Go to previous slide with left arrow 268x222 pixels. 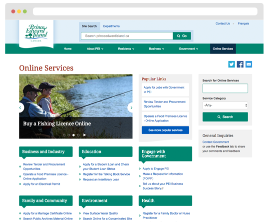point(20,107)
